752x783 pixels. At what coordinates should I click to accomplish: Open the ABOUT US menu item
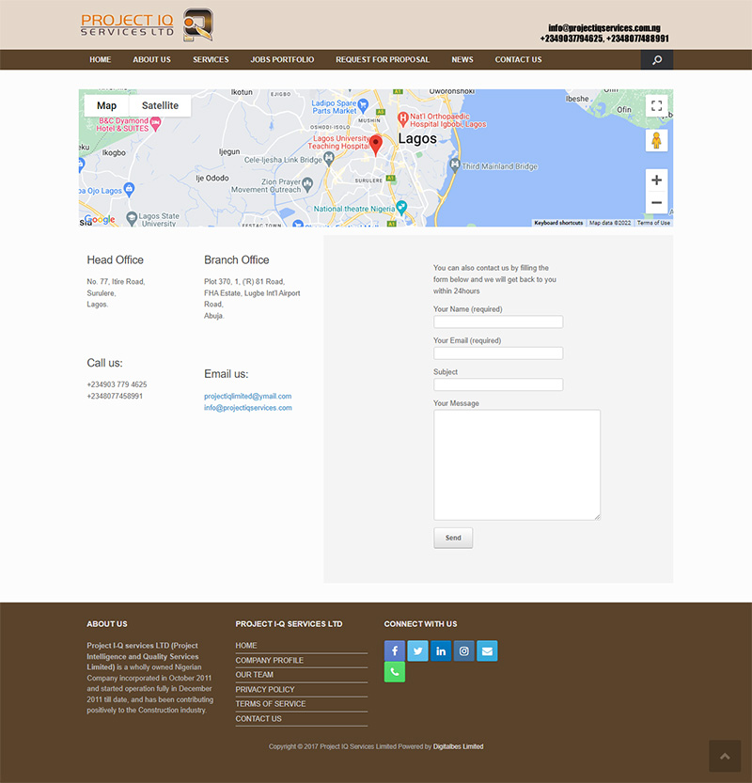click(151, 60)
